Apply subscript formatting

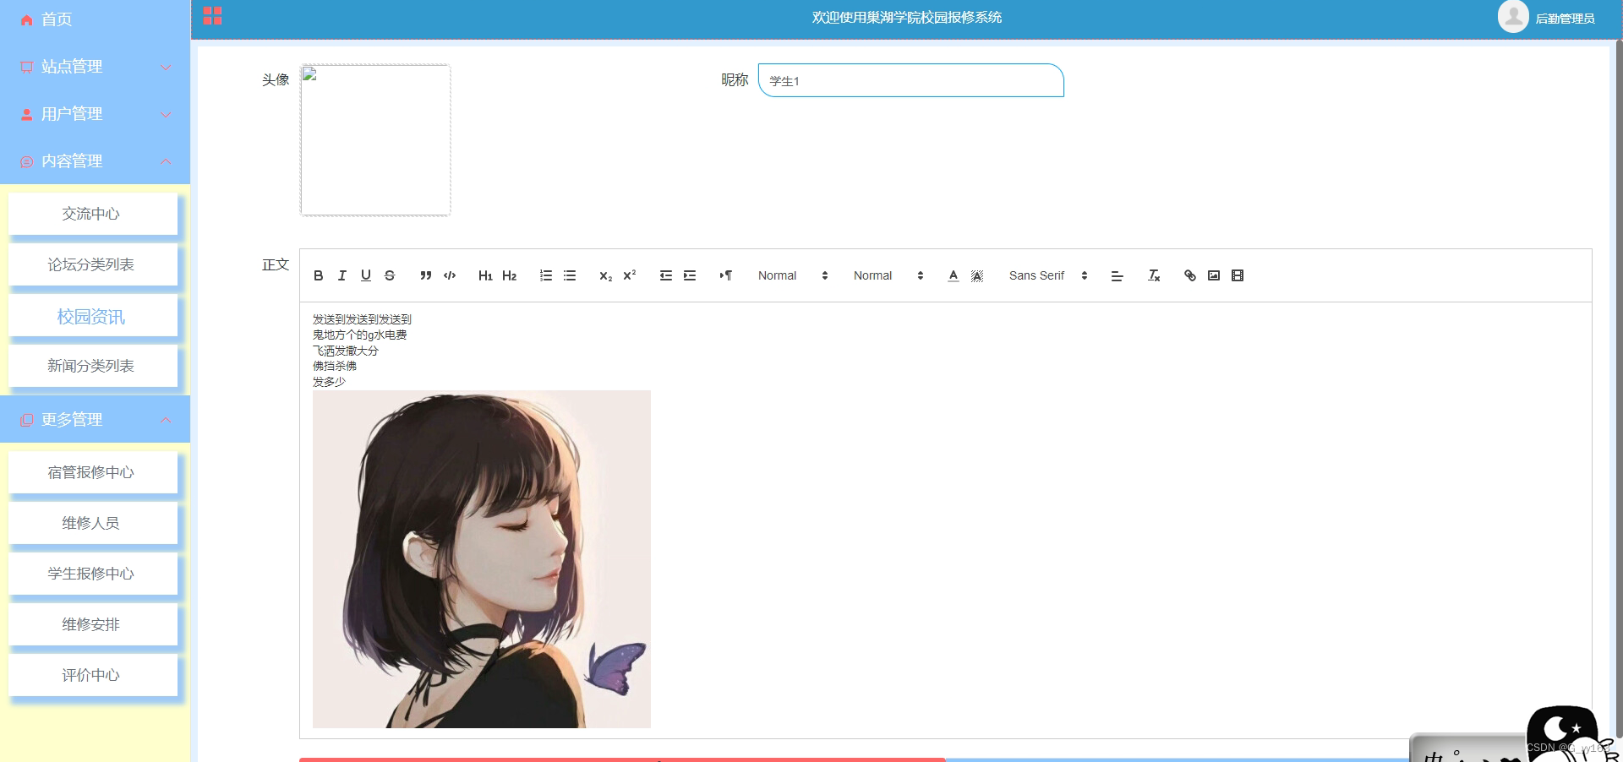click(605, 275)
